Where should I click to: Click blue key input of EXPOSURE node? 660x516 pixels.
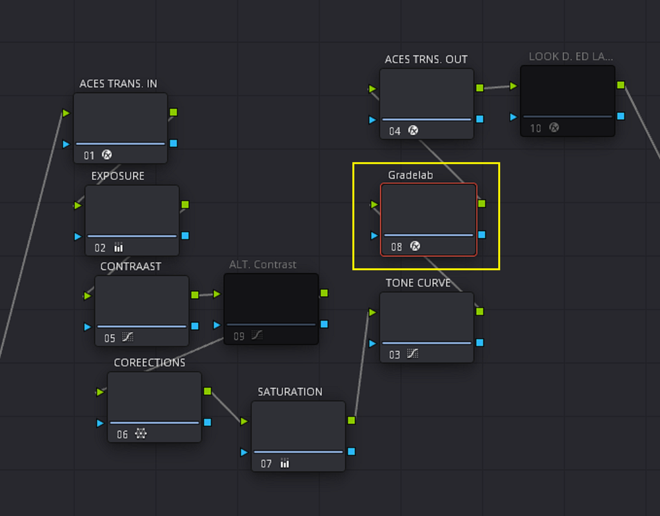[x=77, y=237]
